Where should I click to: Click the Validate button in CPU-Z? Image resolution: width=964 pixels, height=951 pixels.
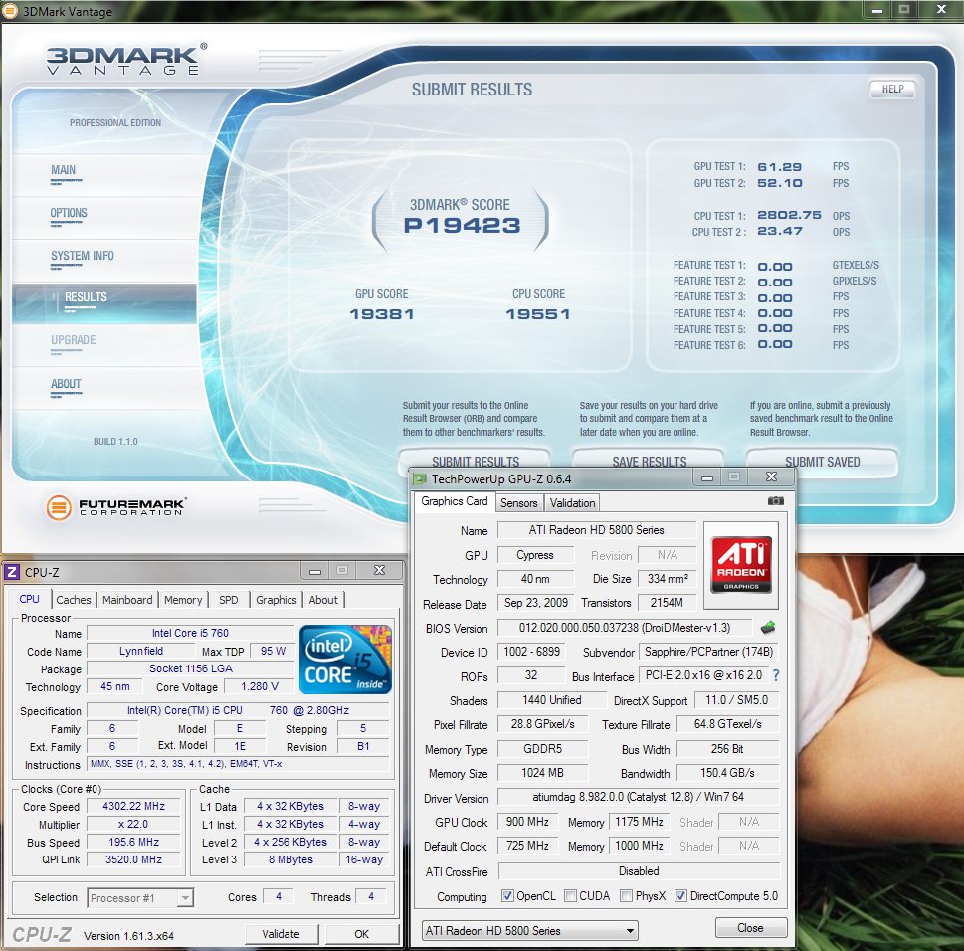tap(281, 934)
